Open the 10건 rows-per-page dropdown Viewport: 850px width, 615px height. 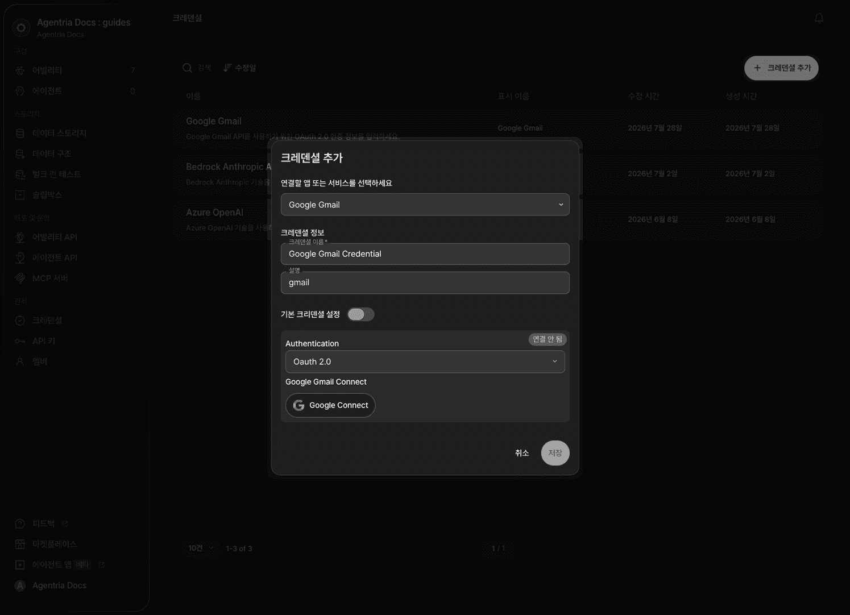coord(201,548)
